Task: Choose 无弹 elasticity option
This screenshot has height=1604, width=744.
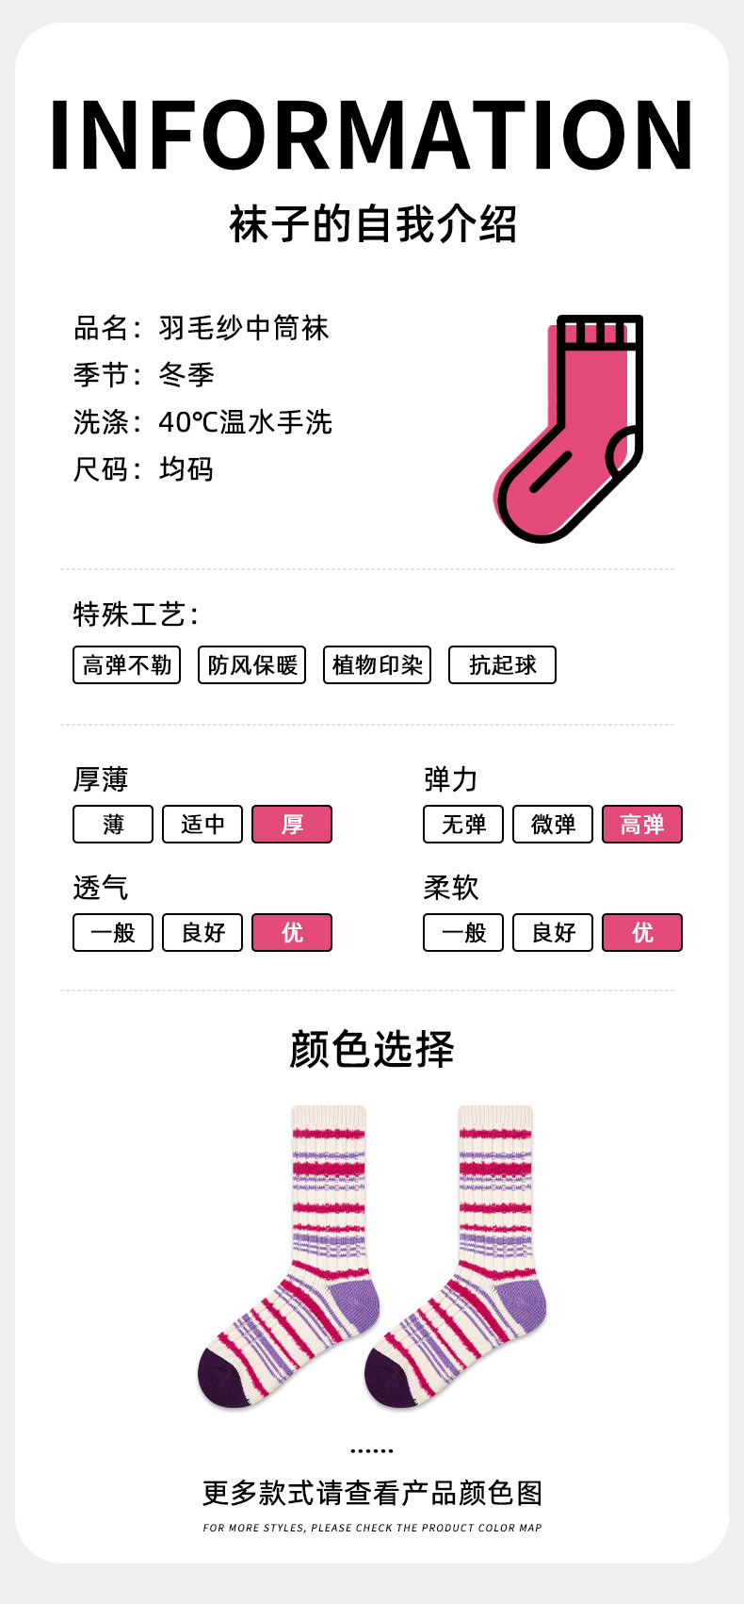Action: click(x=463, y=825)
